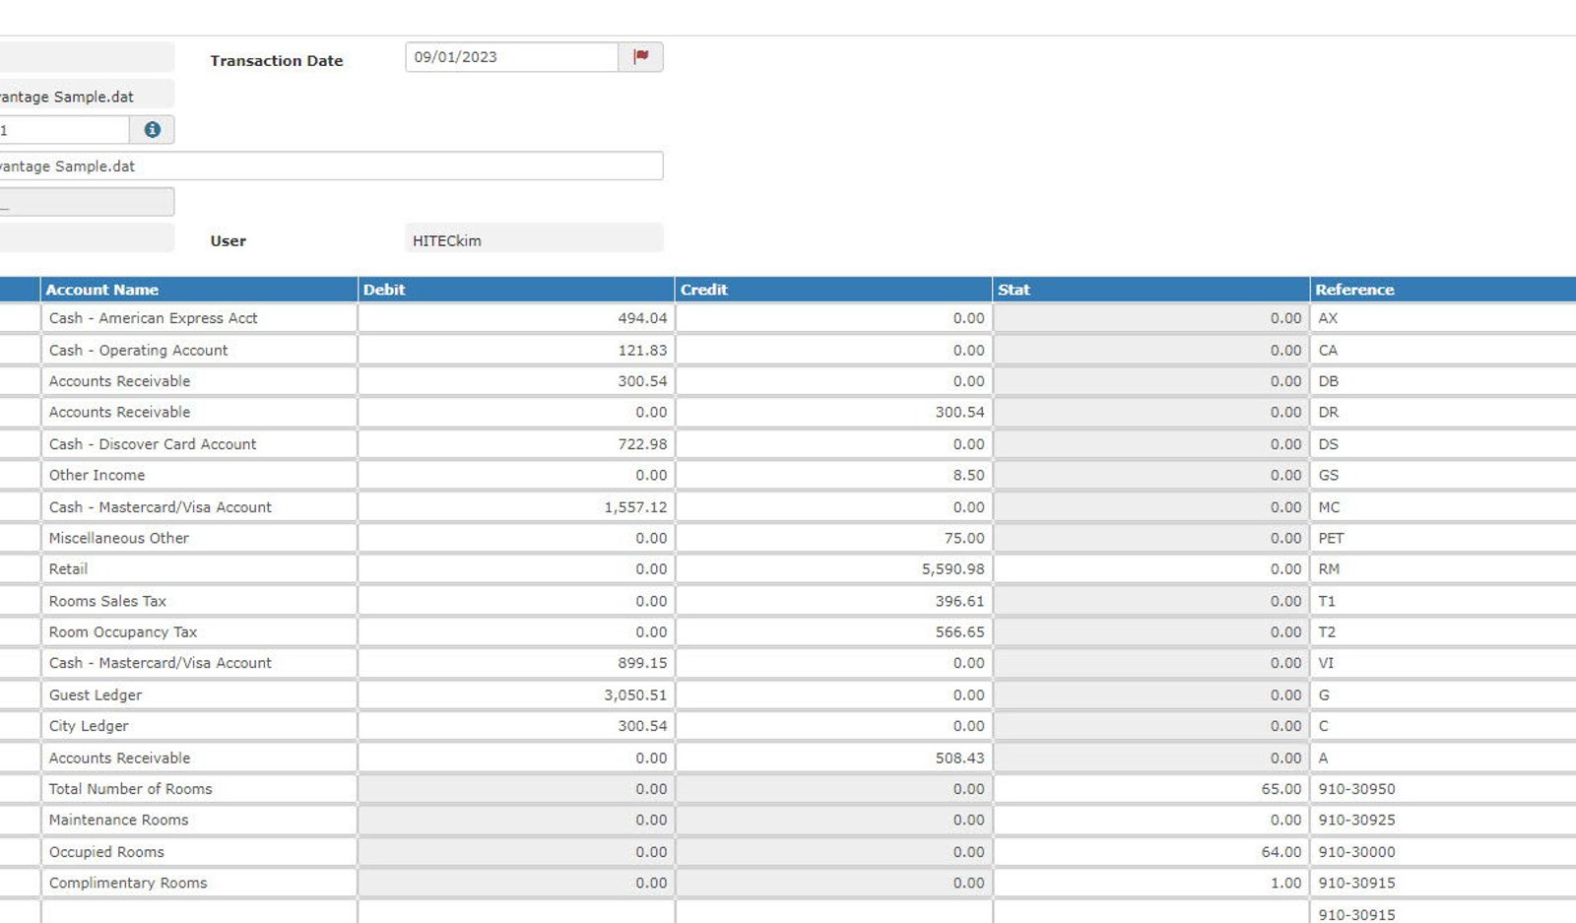This screenshot has width=1576, height=923.
Task: Click debit value 1,557.12
Action: pos(516,506)
